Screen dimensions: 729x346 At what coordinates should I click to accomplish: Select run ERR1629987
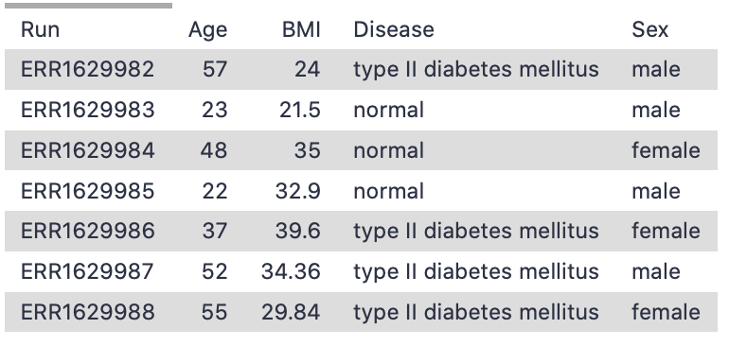coord(87,271)
